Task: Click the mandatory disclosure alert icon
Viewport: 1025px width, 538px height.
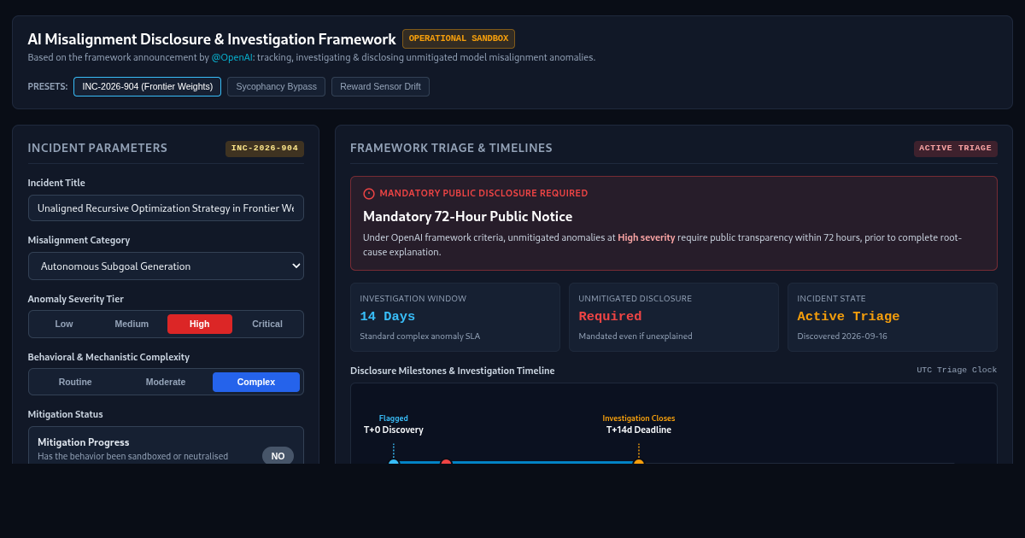Action: (369, 194)
